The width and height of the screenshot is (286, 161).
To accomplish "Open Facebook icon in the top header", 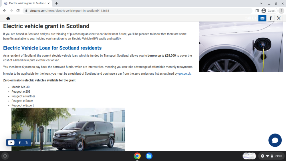I will click(x=271, y=18).
